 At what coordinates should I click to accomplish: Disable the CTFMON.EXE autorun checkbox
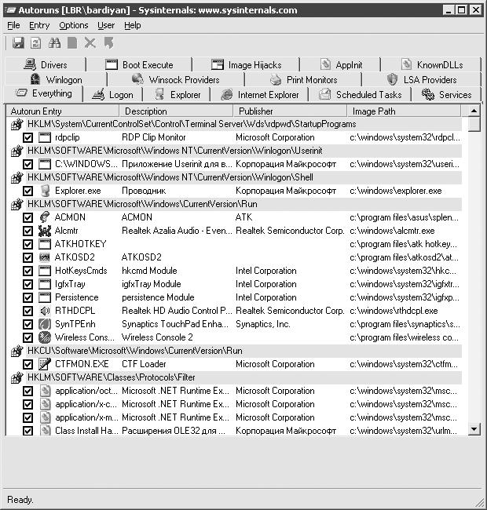click(x=28, y=364)
